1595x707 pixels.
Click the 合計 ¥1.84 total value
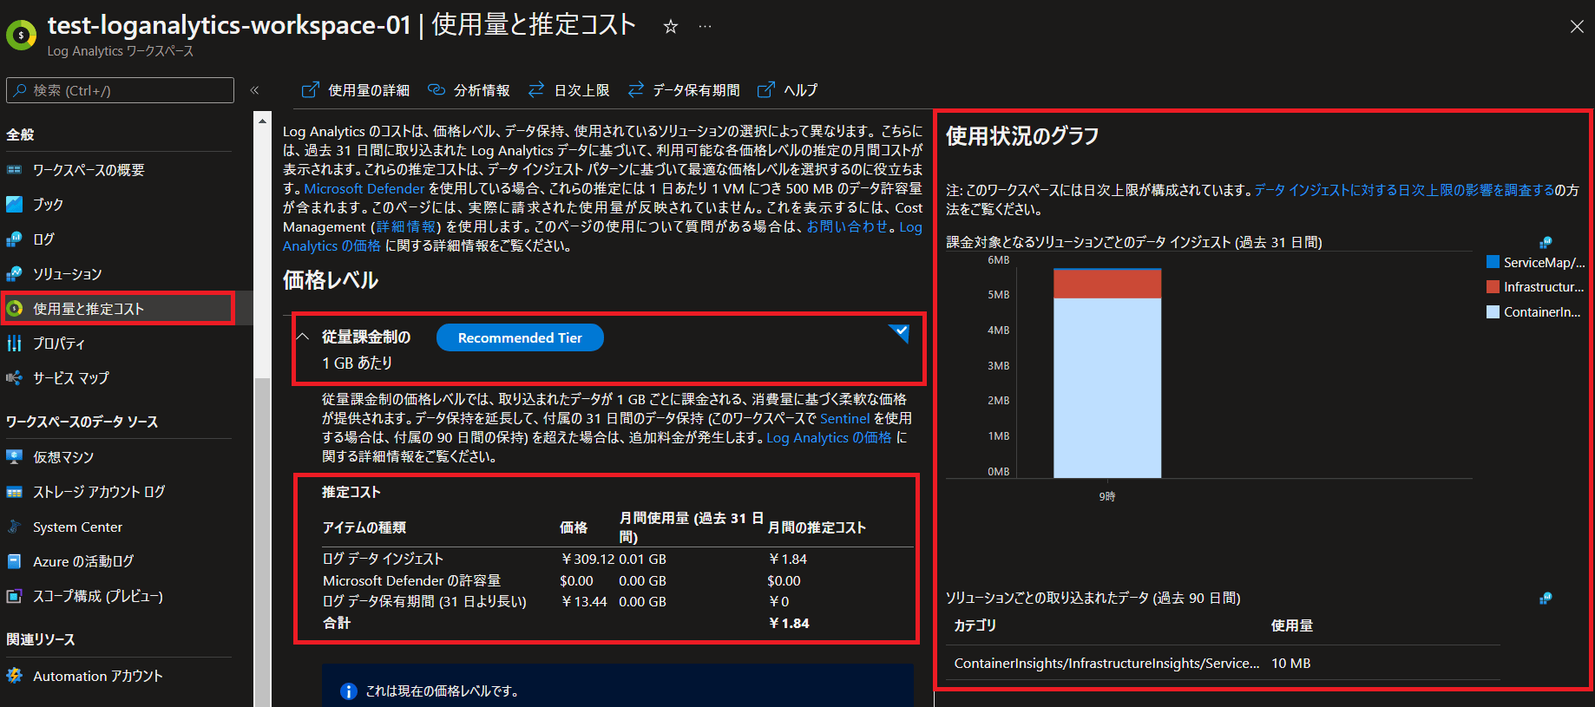click(x=789, y=623)
